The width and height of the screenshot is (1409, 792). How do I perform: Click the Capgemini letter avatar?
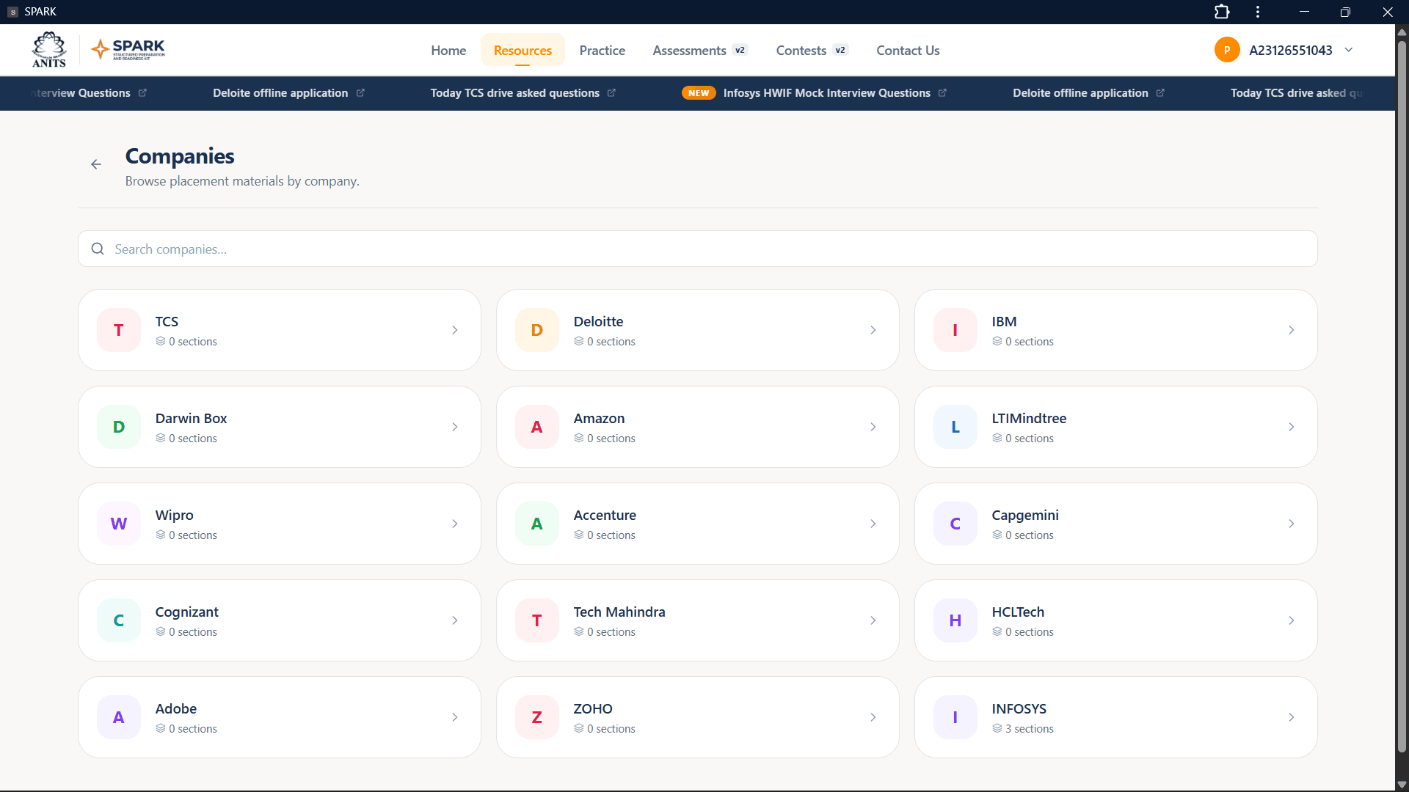point(955,524)
